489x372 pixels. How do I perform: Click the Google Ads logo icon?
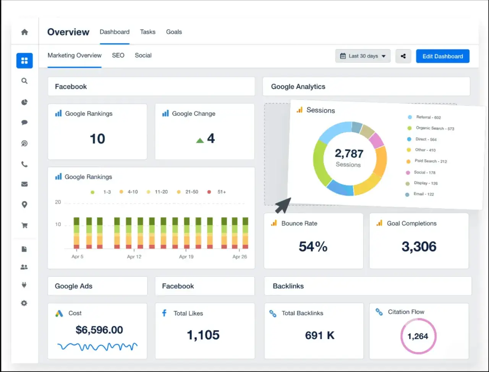(59, 314)
